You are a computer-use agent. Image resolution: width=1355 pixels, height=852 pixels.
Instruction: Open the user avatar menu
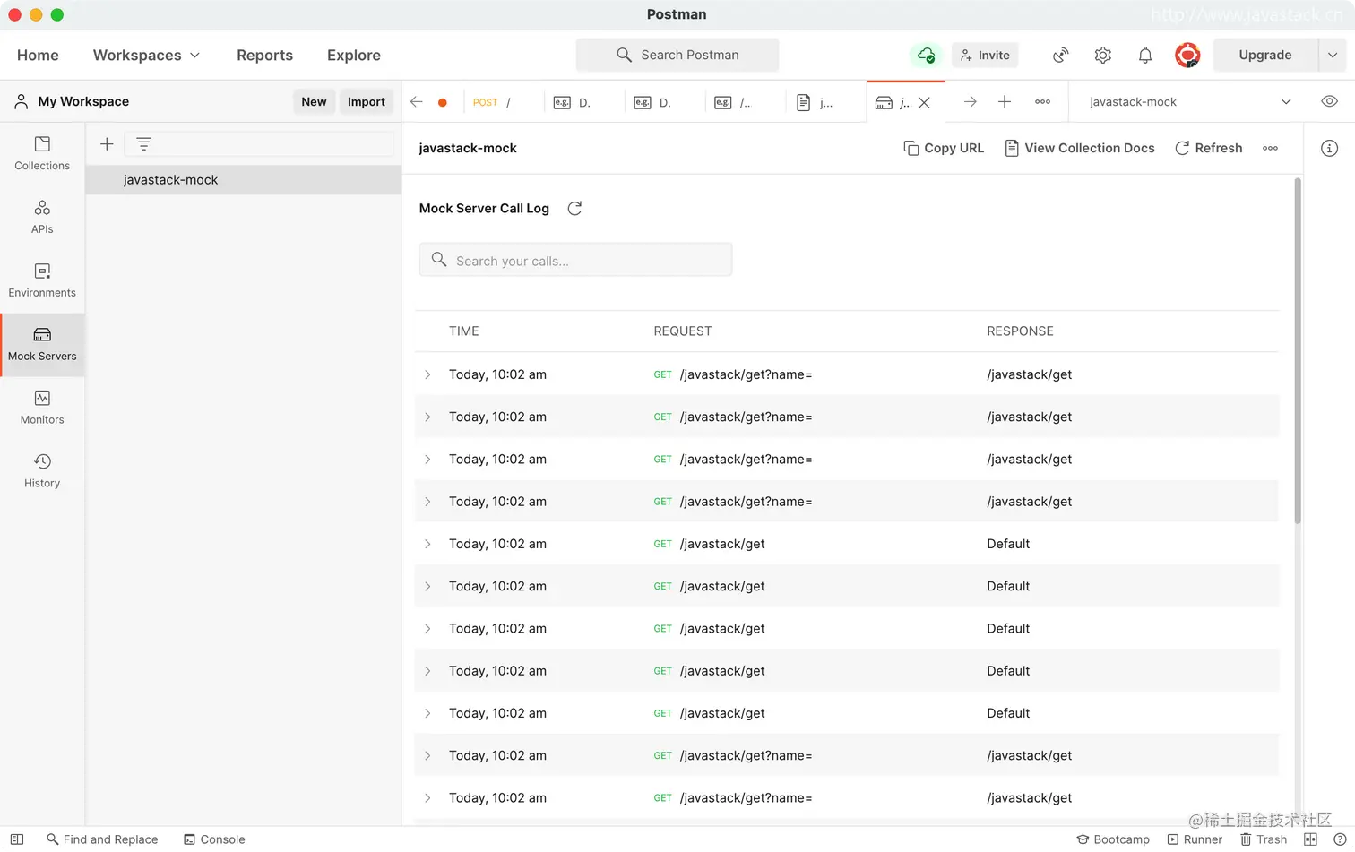point(1187,55)
